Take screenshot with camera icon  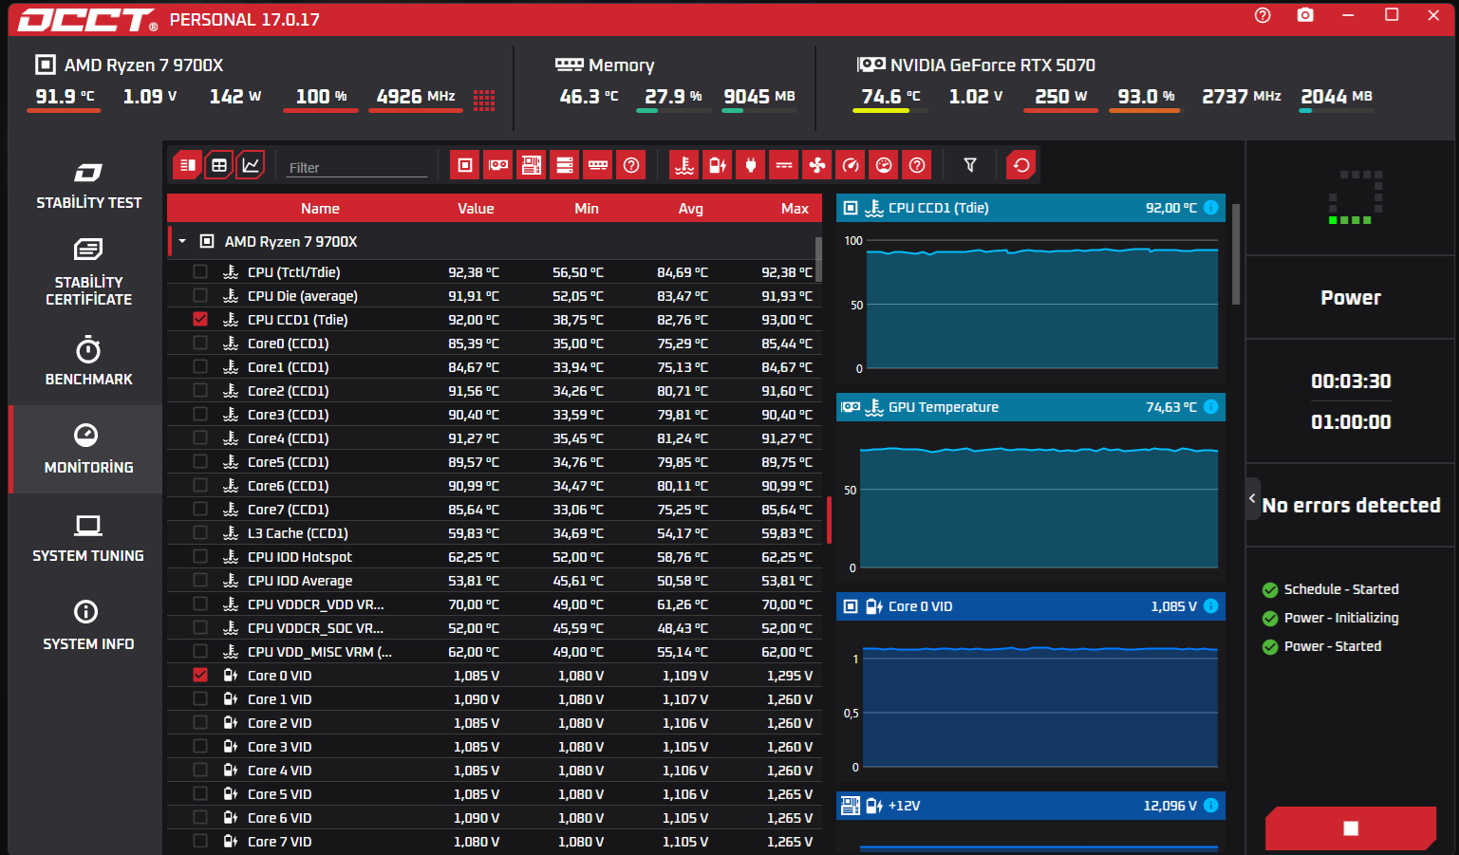click(x=1306, y=15)
